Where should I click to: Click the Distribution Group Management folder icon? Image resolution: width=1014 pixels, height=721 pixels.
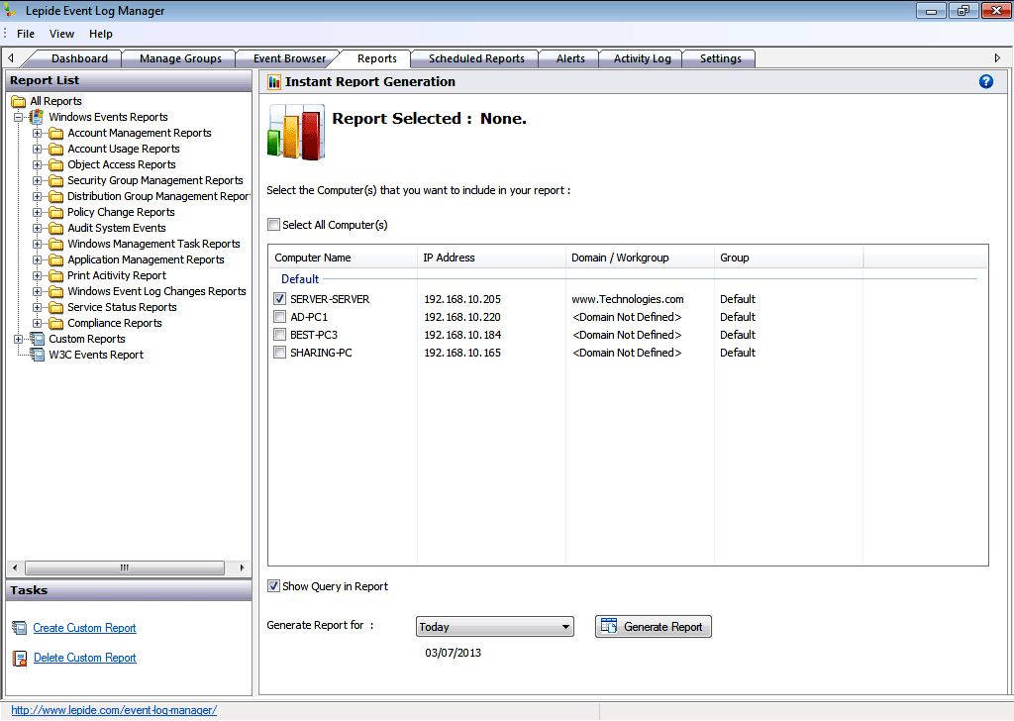click(56, 196)
